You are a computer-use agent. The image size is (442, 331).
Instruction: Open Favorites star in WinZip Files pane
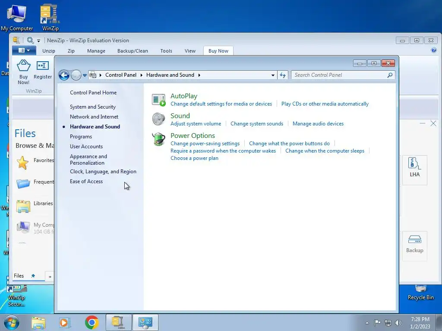click(22, 162)
